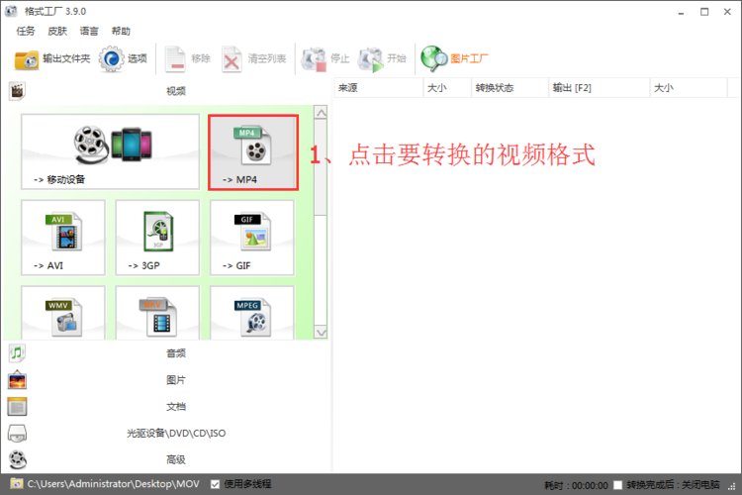Click the 耗时 : 00:00:00 elapsed time text

(x=576, y=485)
